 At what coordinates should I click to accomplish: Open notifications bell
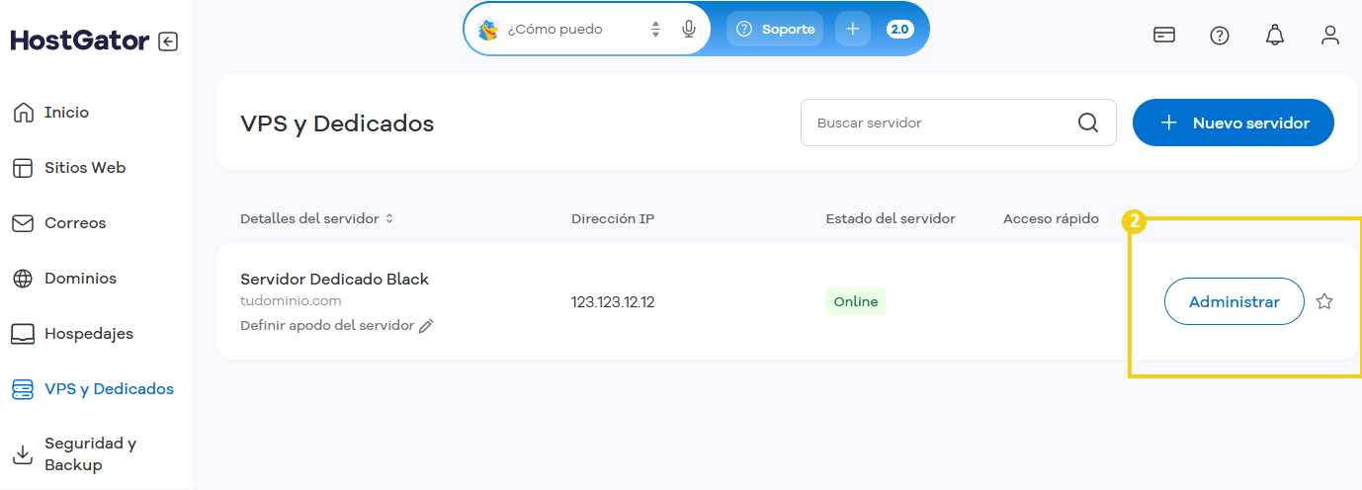click(x=1275, y=36)
